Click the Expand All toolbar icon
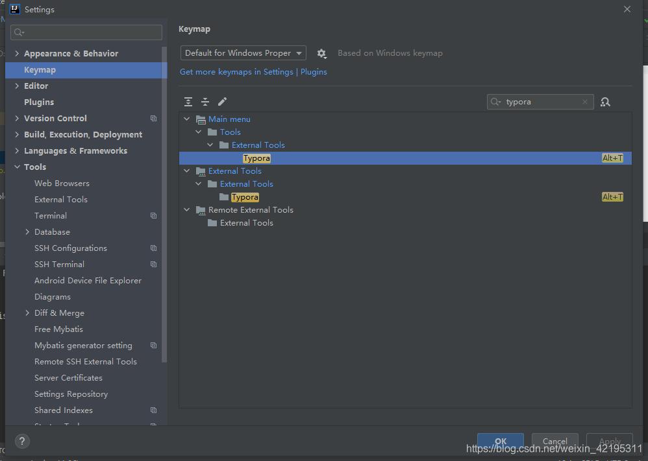648x461 pixels. (188, 102)
